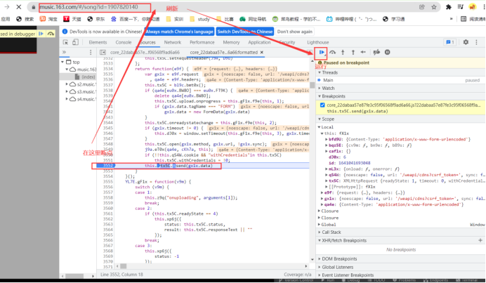Expand the s2.music domain node
This screenshot has width=486, height=283.
(x=67, y=84)
